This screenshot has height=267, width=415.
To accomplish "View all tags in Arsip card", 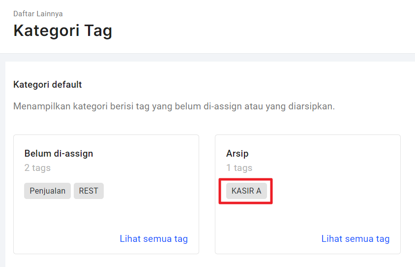I will coord(356,238).
